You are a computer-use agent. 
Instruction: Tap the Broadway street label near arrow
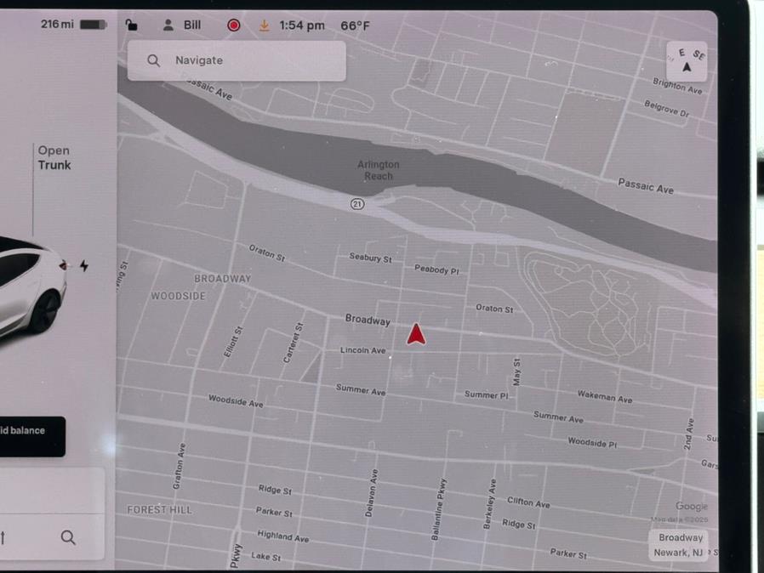[368, 320]
